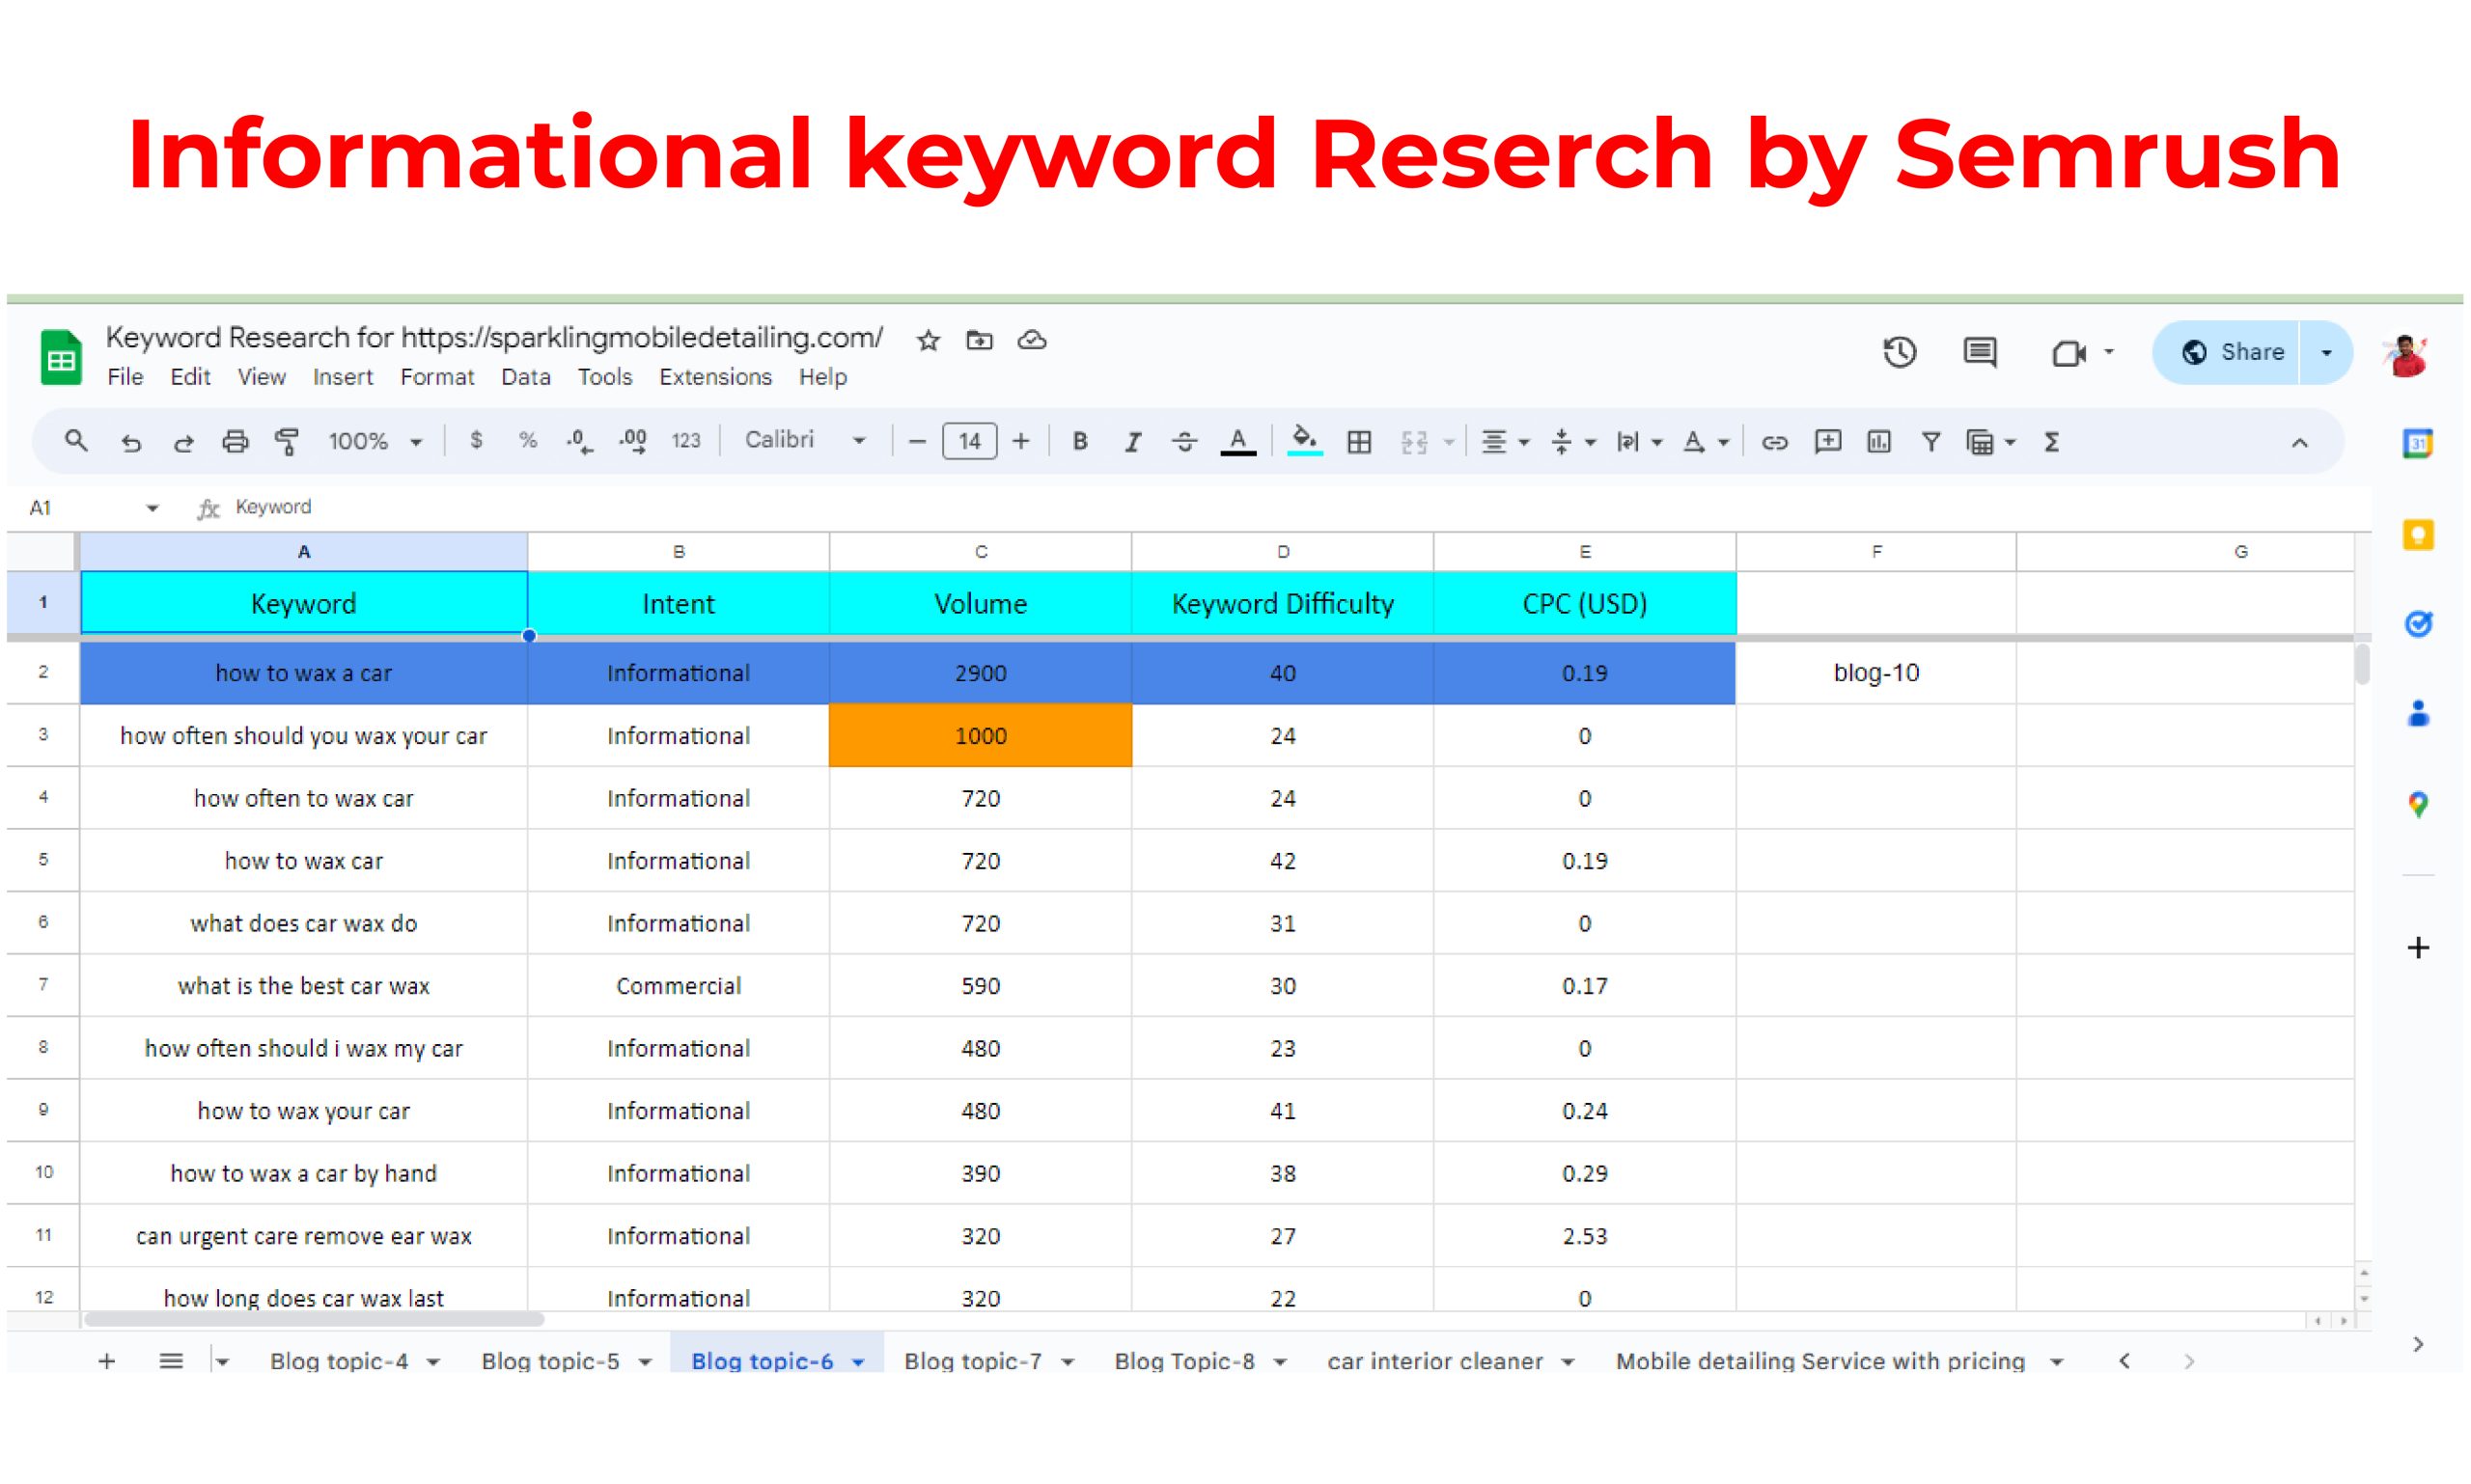Toggle strikethrough formatting

[x=1184, y=441]
